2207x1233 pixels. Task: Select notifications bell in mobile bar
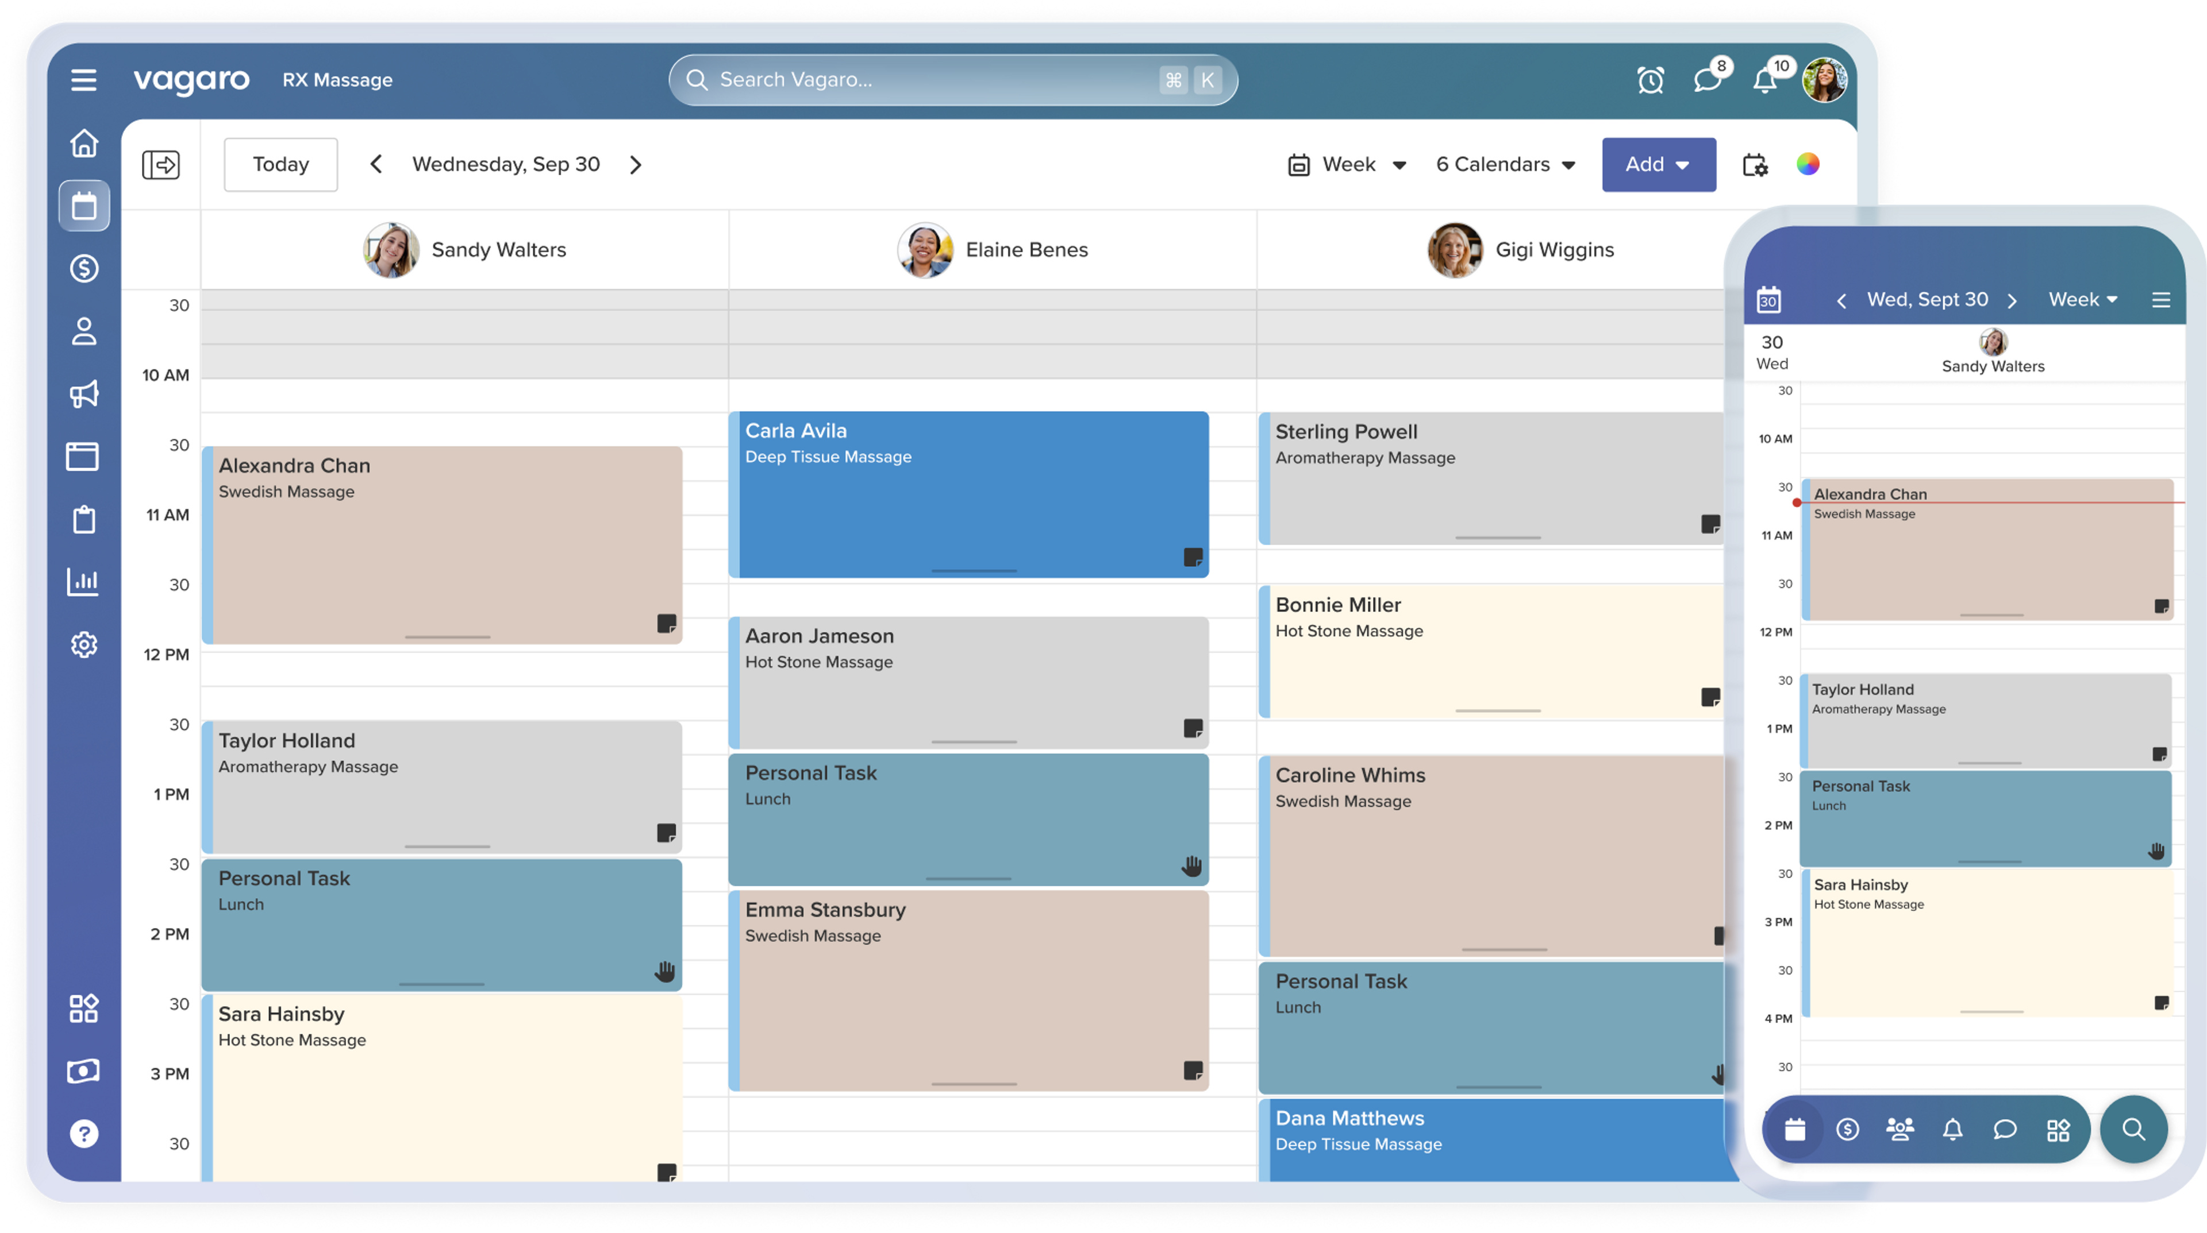[x=1952, y=1130]
